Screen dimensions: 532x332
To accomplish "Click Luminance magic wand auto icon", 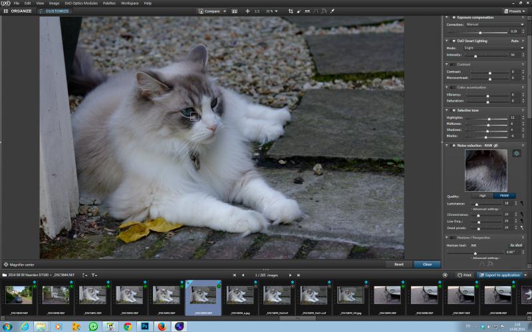I will point(522,204).
